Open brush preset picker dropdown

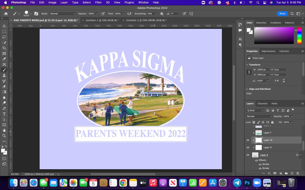(x=30, y=14)
